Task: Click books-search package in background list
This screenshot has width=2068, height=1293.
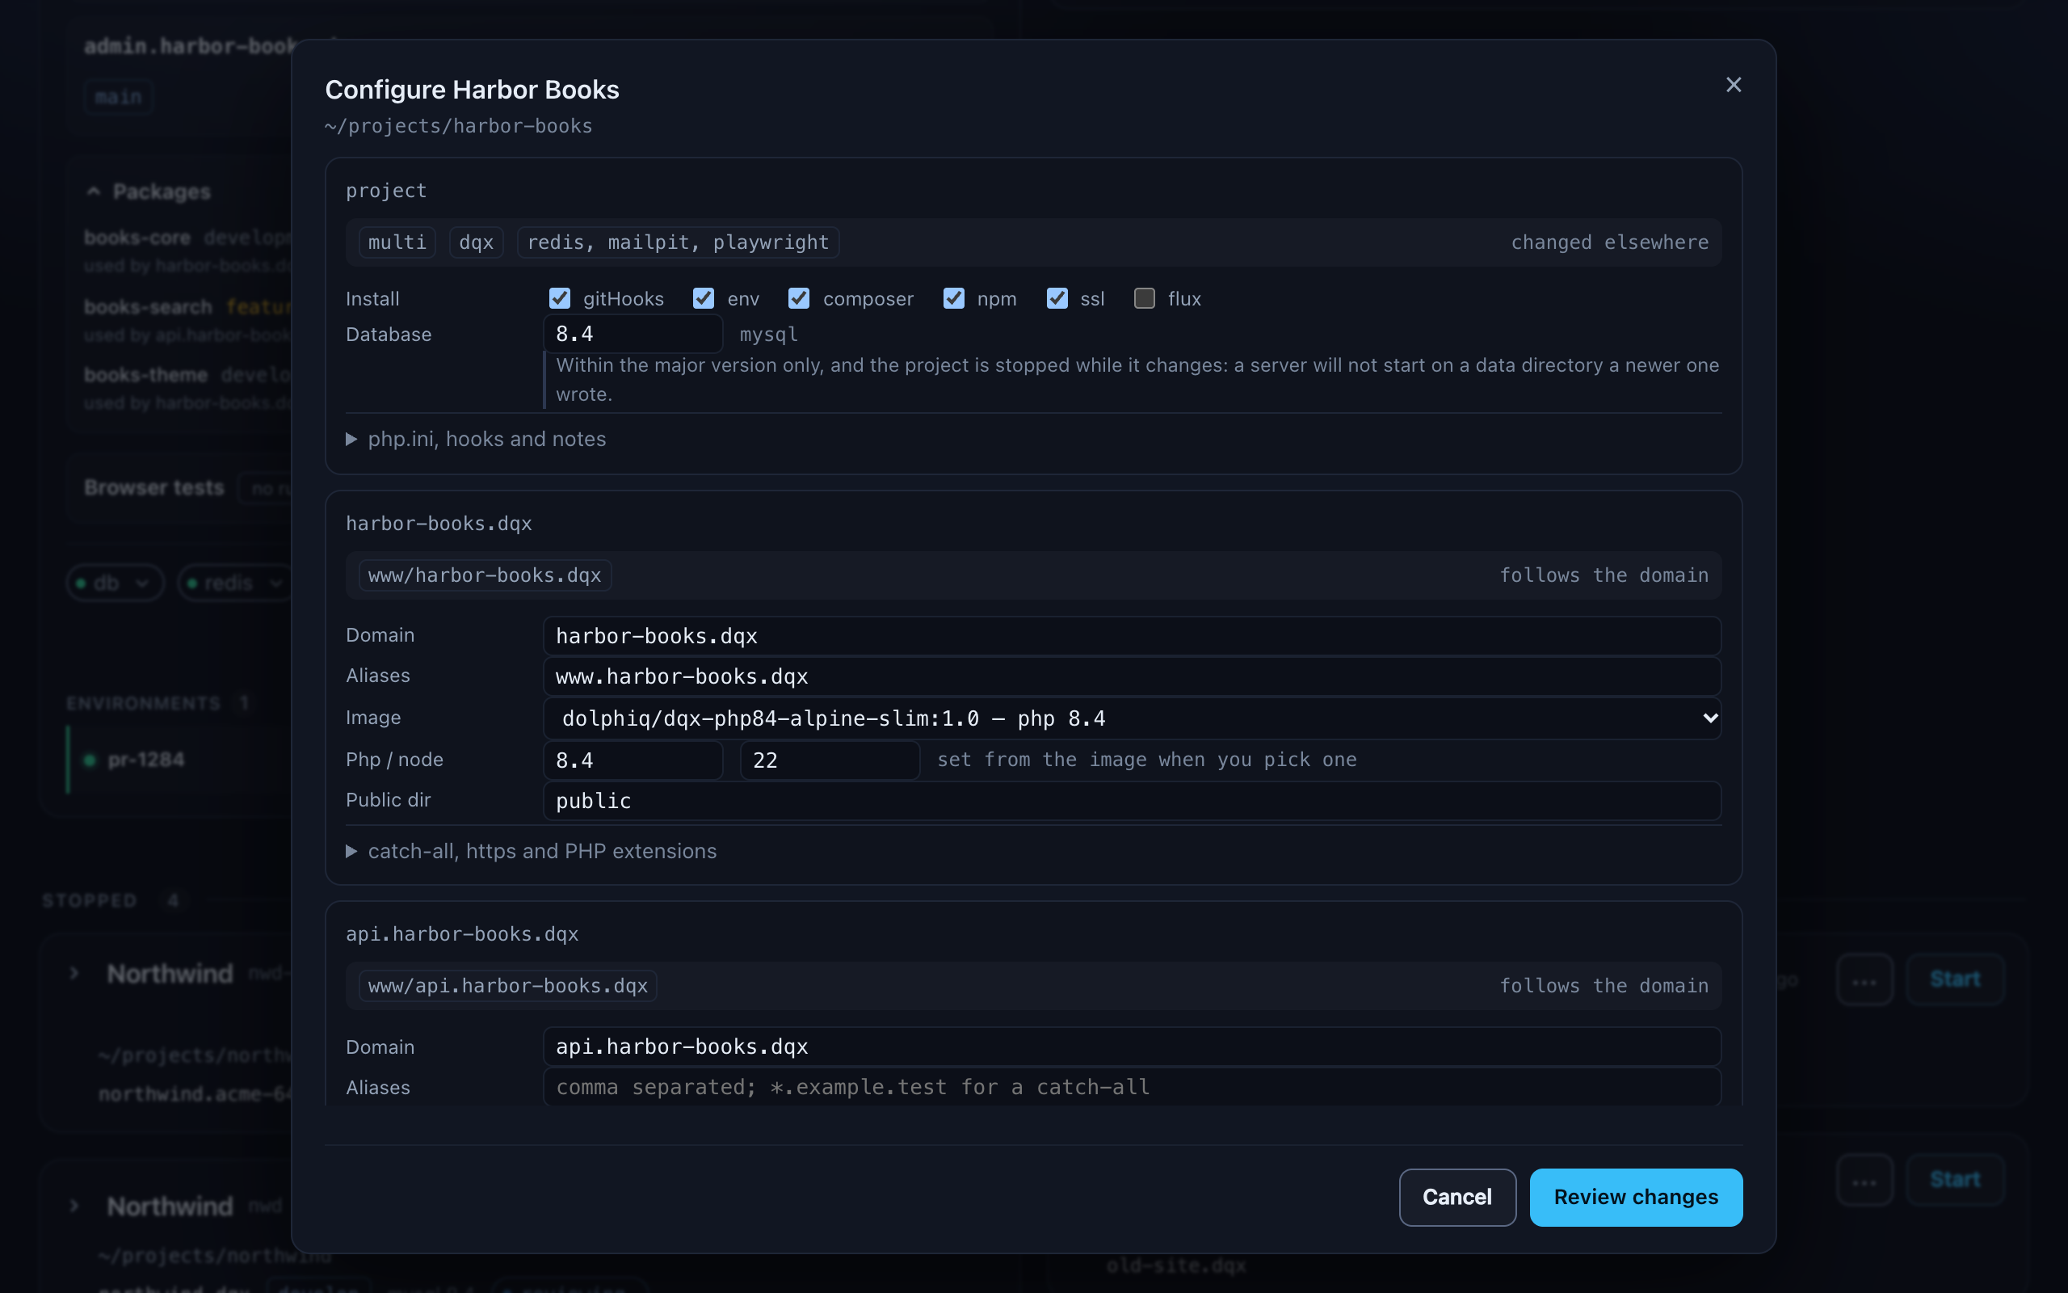Action: (x=148, y=307)
